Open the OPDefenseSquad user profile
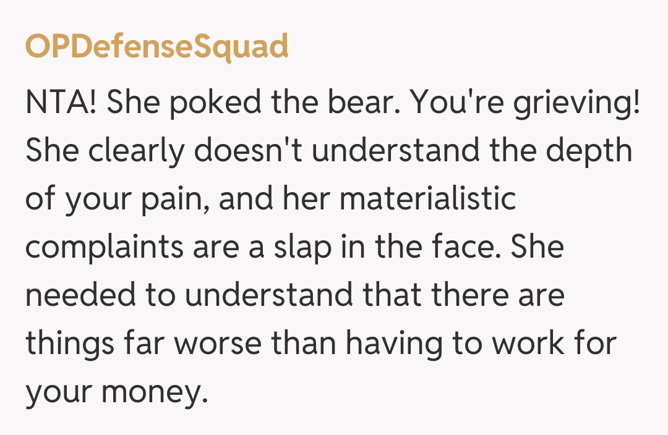The image size is (668, 435). coord(156,47)
